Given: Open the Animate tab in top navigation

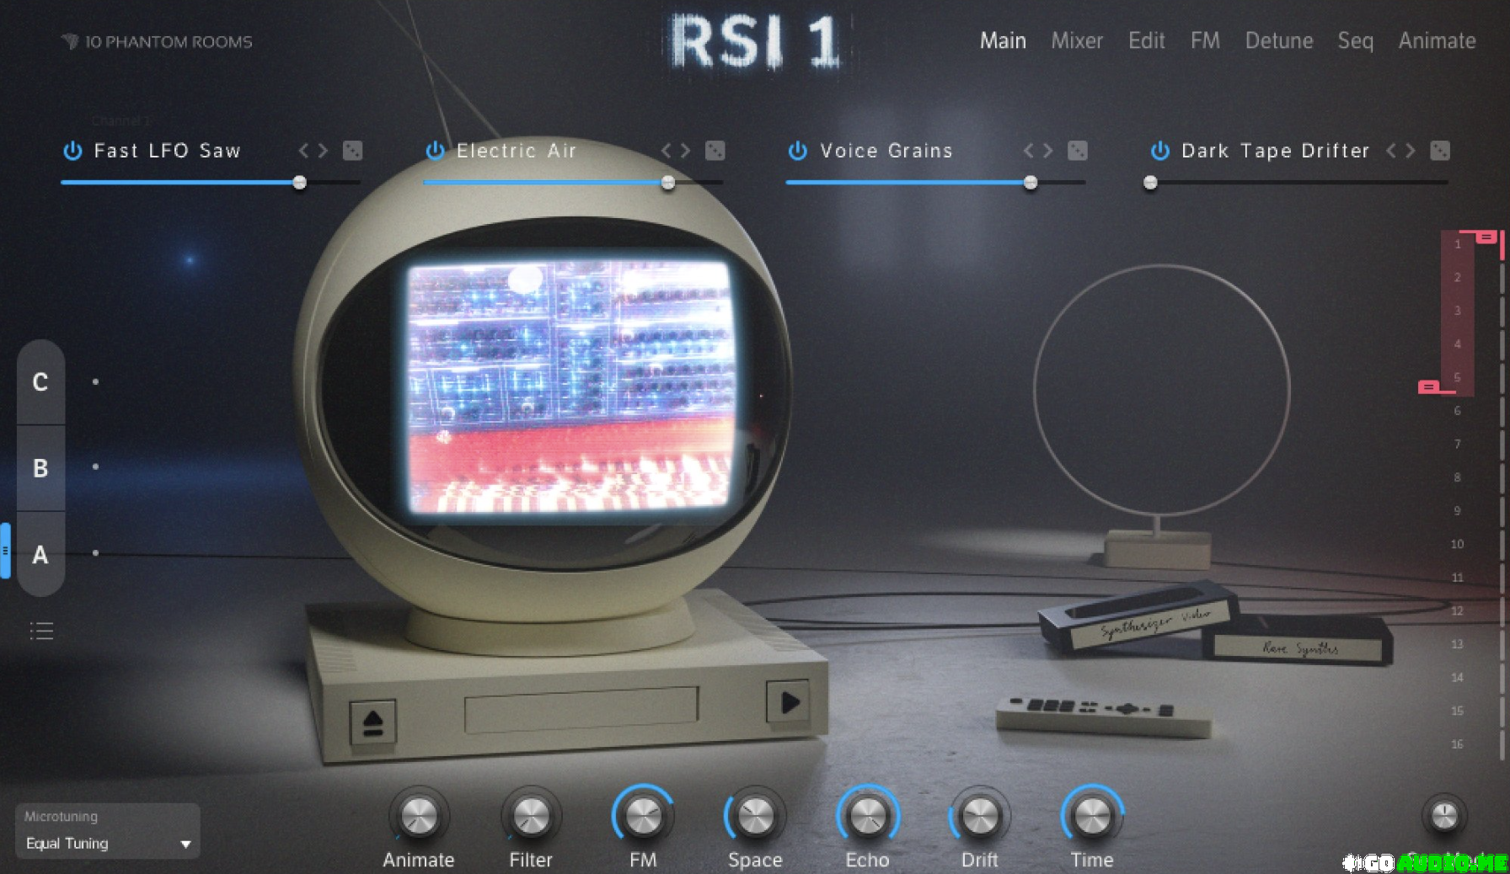Looking at the screenshot, I should click(x=1436, y=40).
